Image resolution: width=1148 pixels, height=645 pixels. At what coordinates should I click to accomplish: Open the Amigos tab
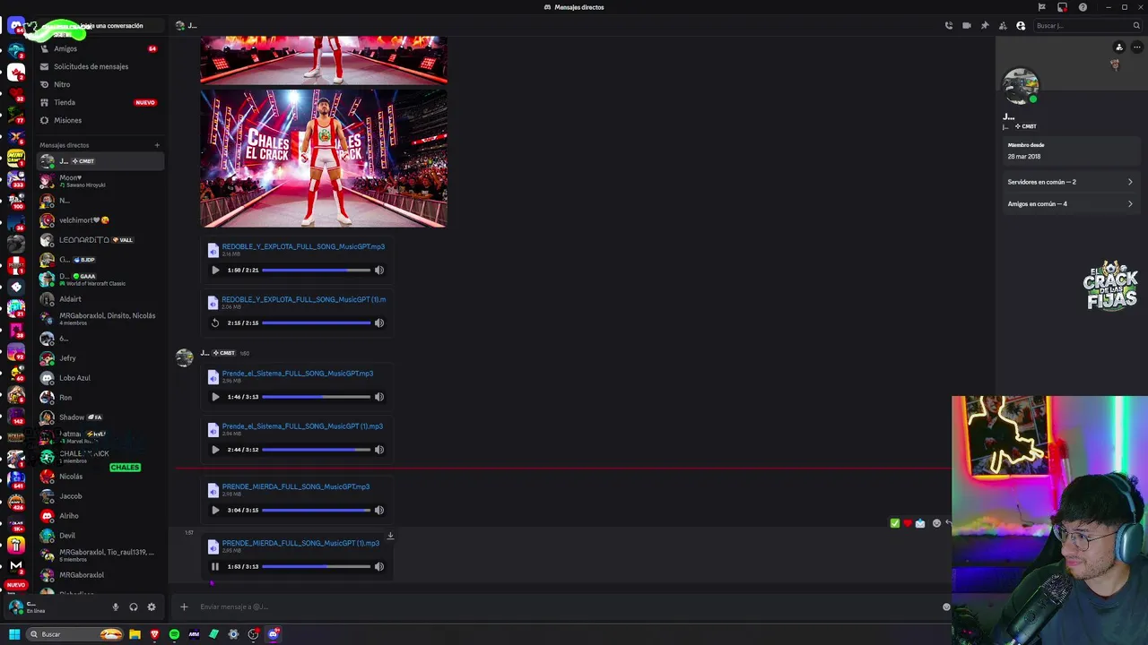pyautogui.click(x=99, y=48)
